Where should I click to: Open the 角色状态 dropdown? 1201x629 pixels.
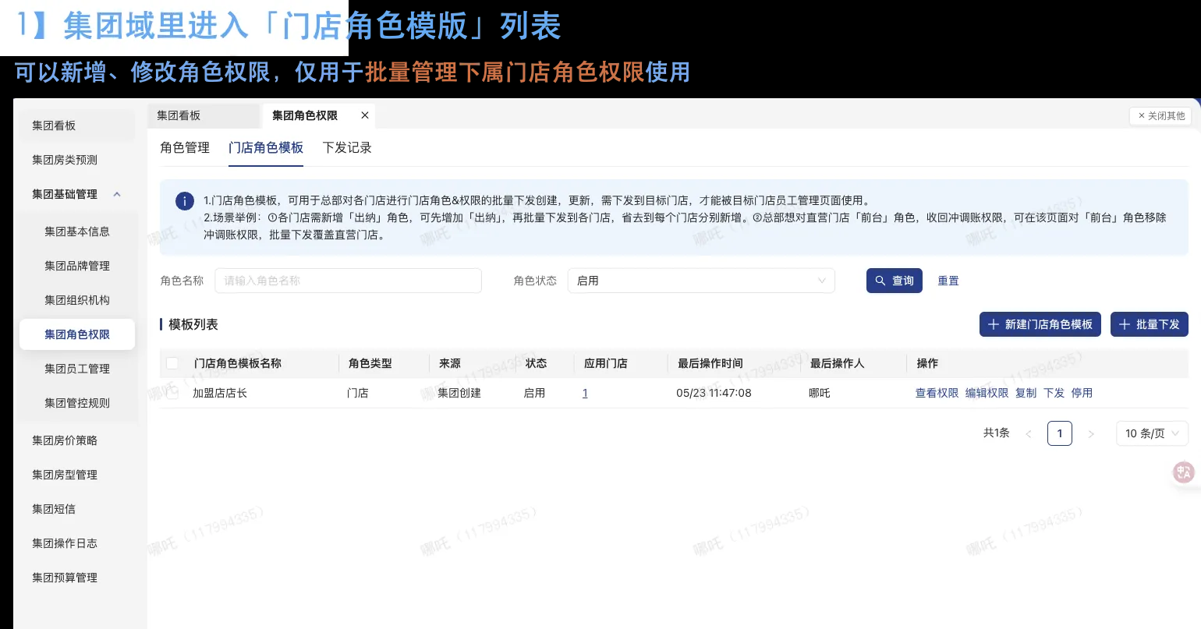[701, 281]
